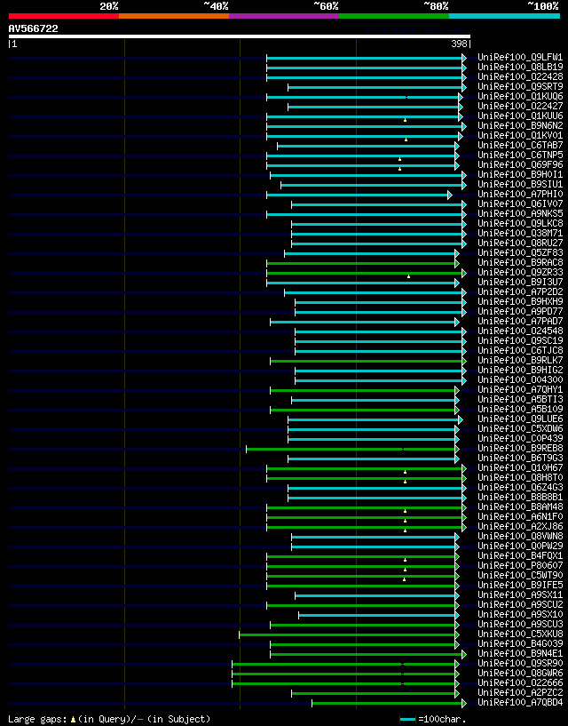Image resolution: width=568 pixels, height=726 pixels.
Task: Open the UniRef100_Q9LFW1 hit label
Action: click(x=520, y=58)
